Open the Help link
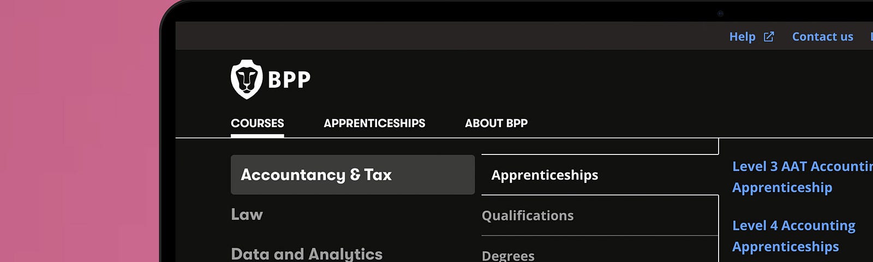 (x=743, y=37)
